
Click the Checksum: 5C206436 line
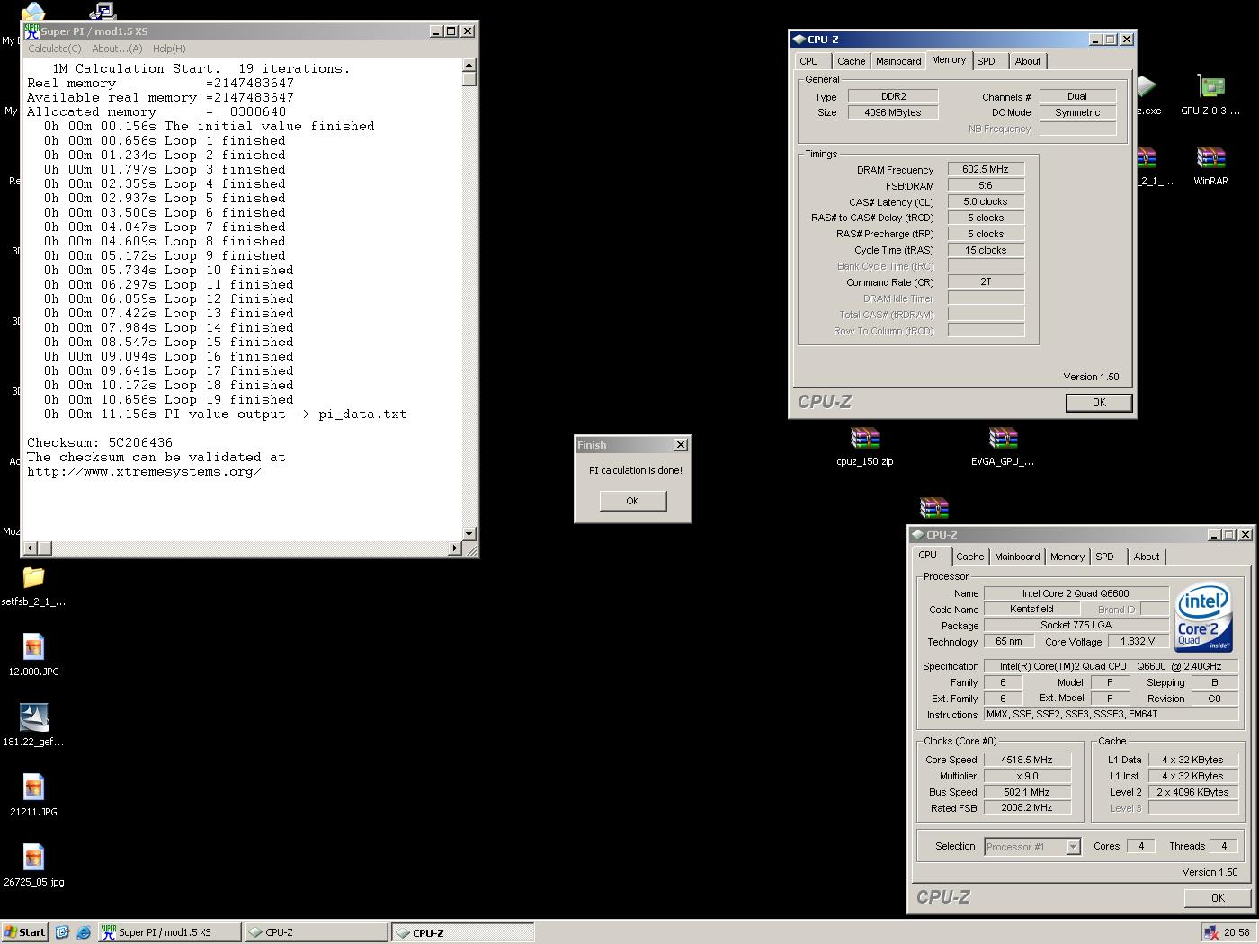[100, 442]
